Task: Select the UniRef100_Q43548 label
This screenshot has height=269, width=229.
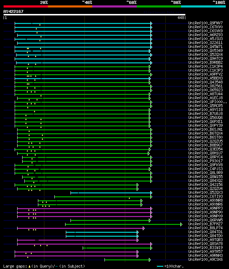Action: (205, 82)
